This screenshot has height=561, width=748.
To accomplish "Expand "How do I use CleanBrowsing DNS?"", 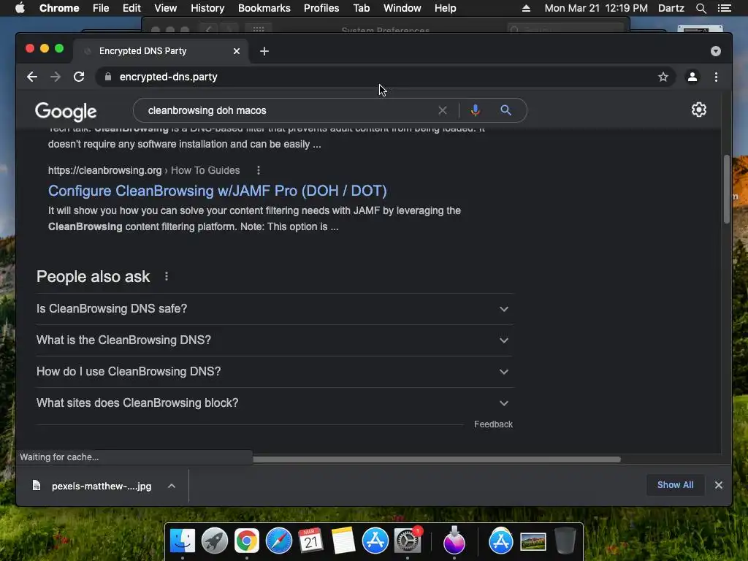I will [275, 372].
